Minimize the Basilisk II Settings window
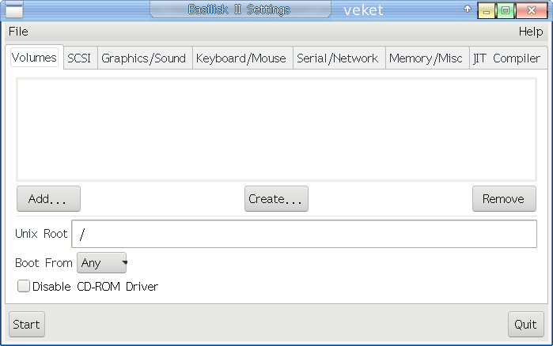Image resolution: width=553 pixels, height=346 pixels. (x=487, y=10)
